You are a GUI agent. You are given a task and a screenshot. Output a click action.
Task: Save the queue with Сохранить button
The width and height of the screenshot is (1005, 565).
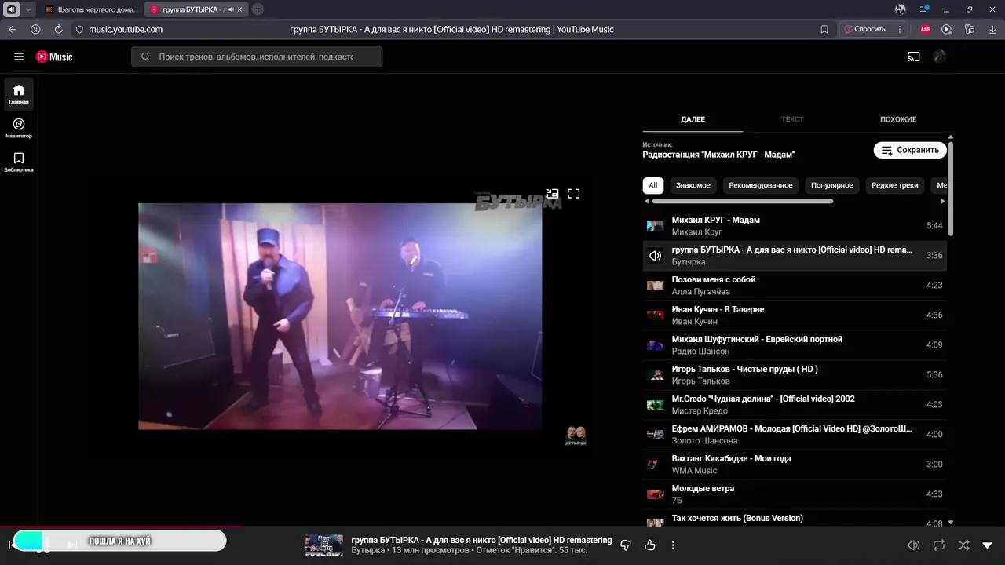[x=910, y=150]
